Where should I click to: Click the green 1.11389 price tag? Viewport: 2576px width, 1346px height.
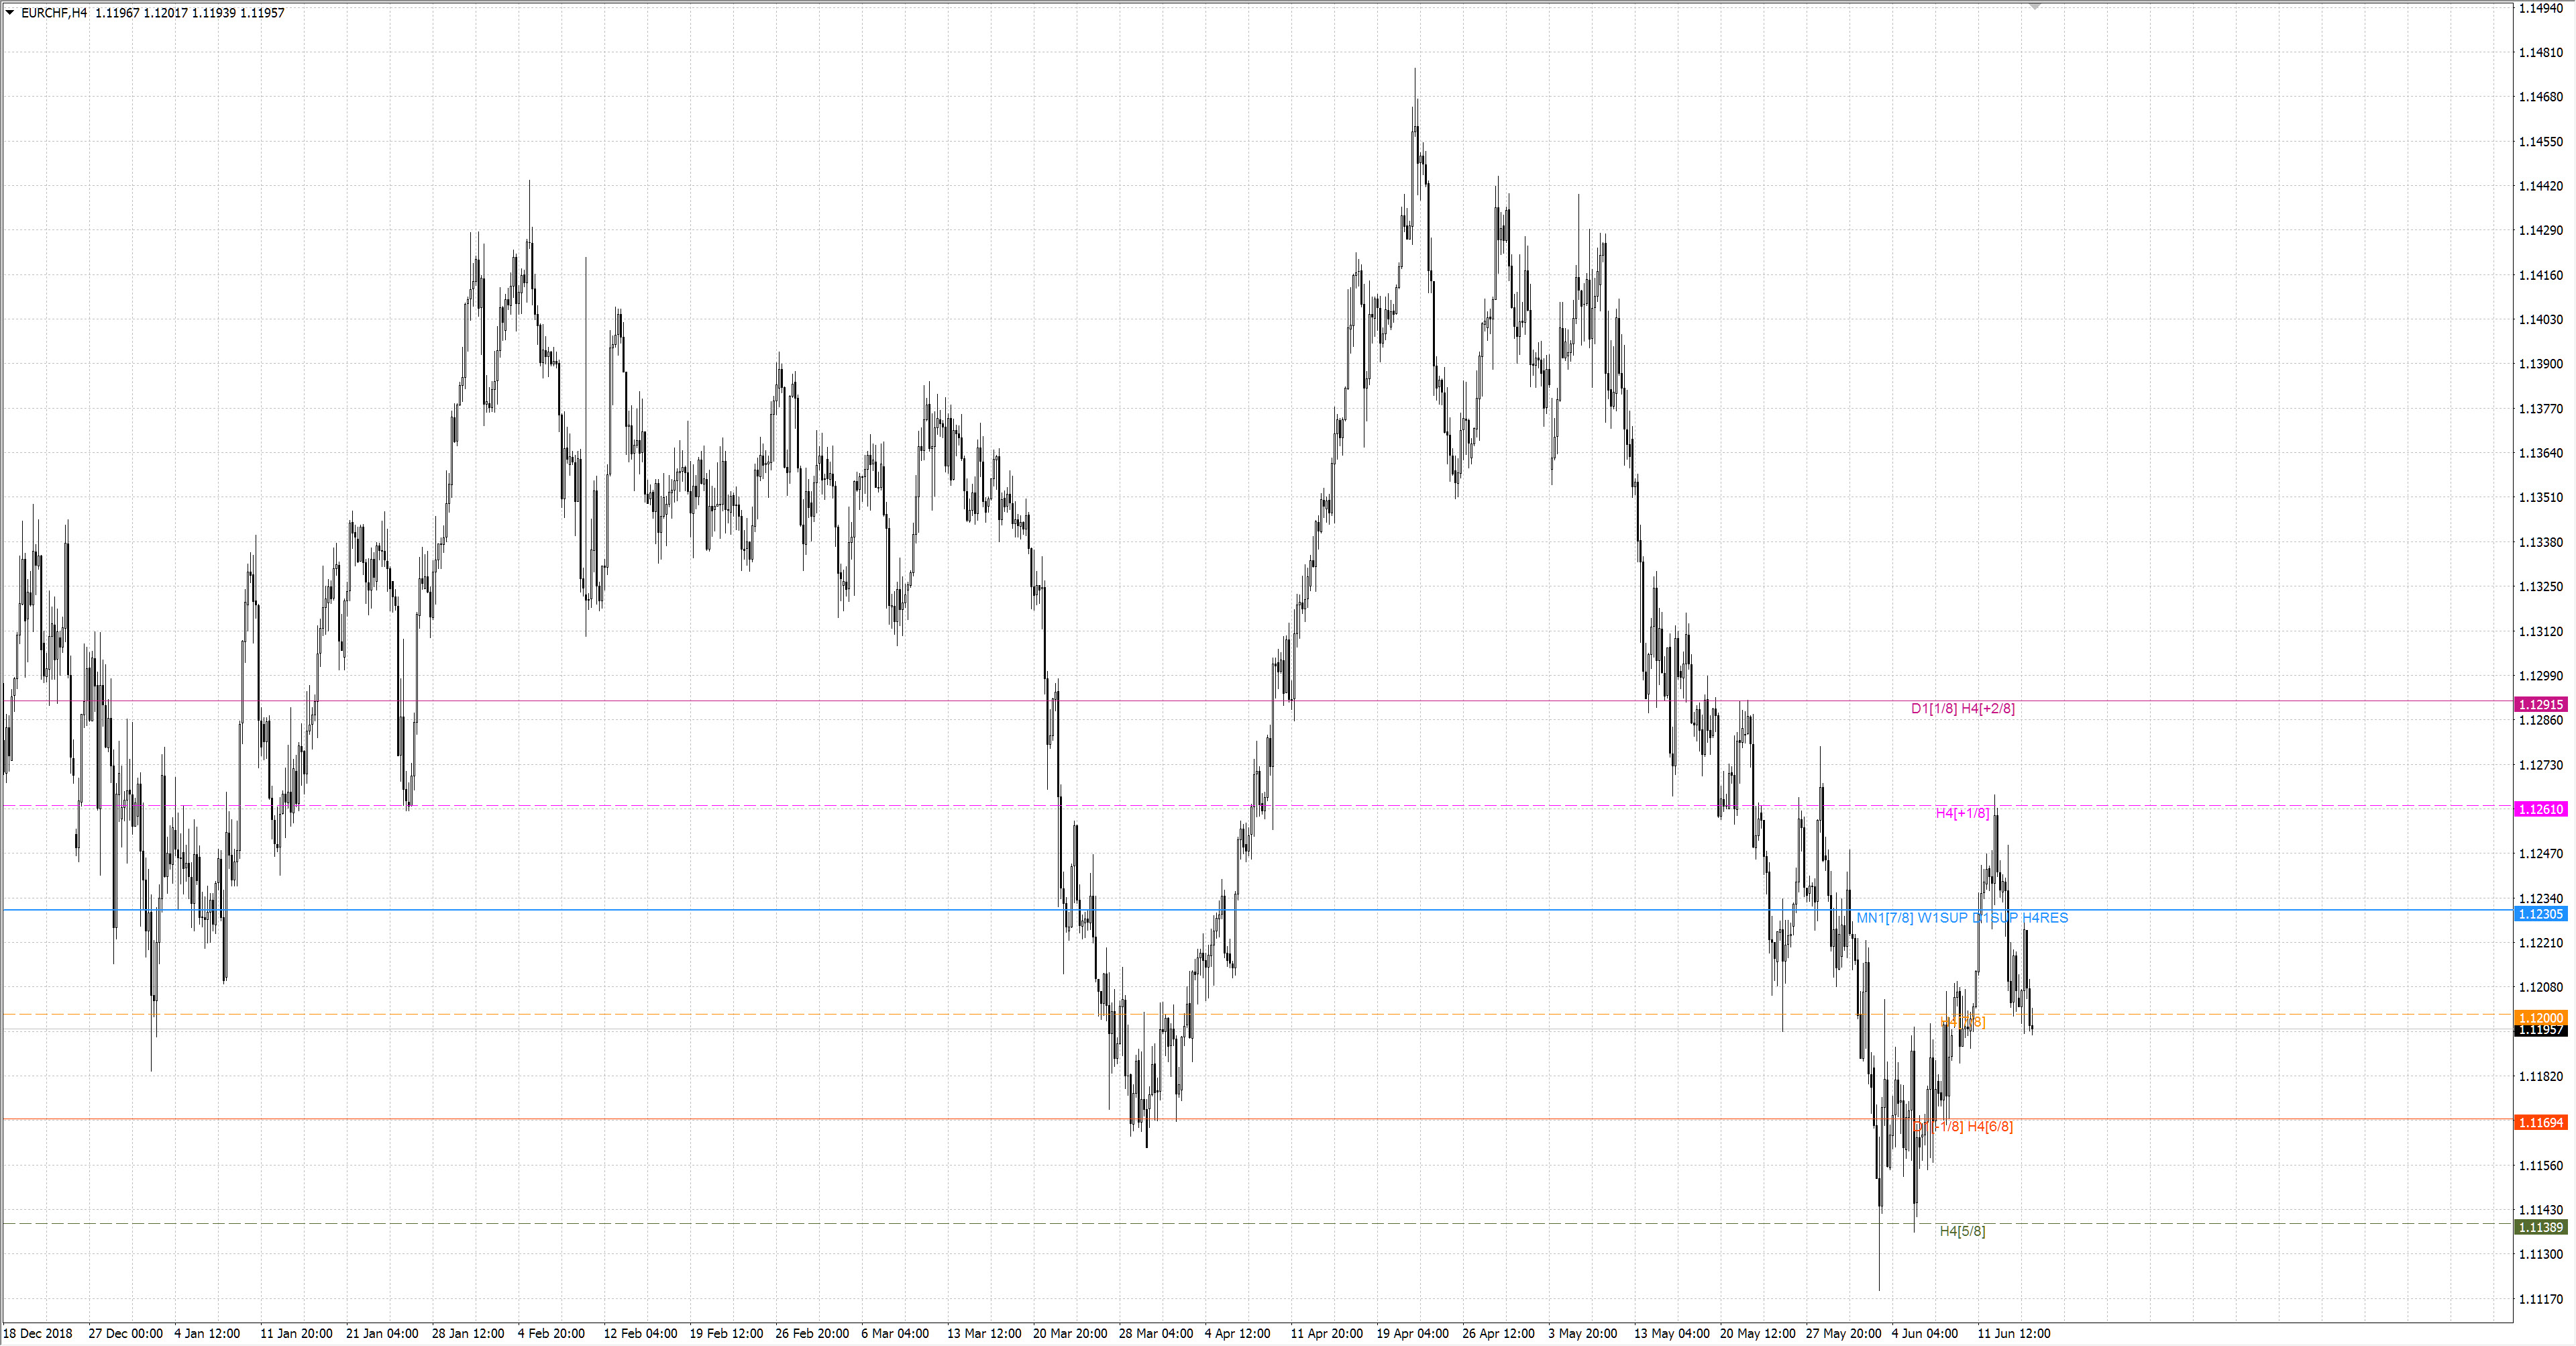pyautogui.click(x=2540, y=1227)
